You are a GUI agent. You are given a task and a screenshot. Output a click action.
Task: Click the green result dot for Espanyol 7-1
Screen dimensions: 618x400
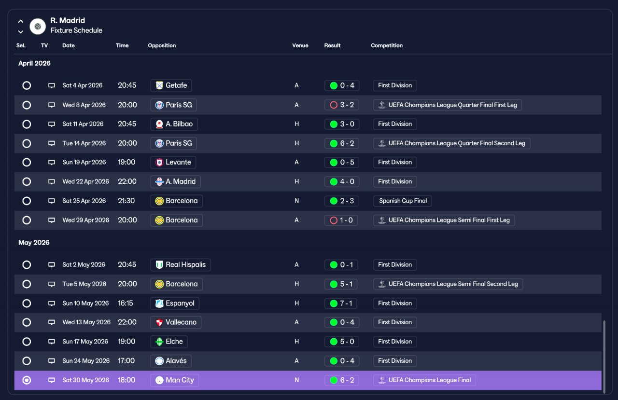pyautogui.click(x=333, y=303)
